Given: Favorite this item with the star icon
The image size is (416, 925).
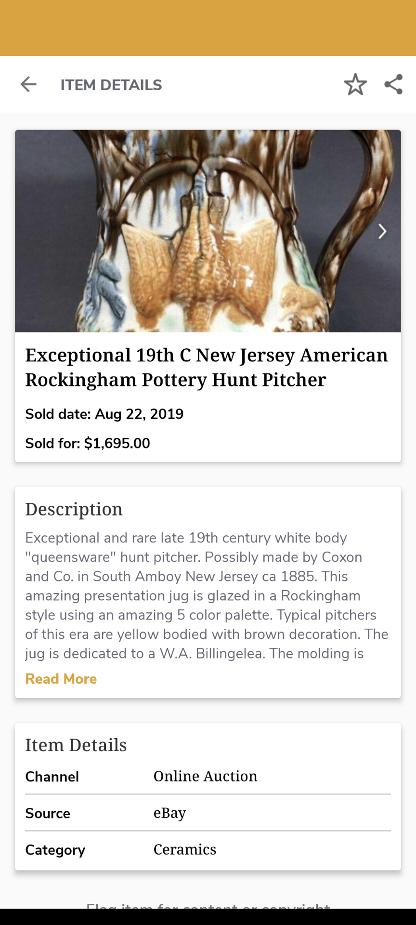Looking at the screenshot, I should pyautogui.click(x=355, y=84).
